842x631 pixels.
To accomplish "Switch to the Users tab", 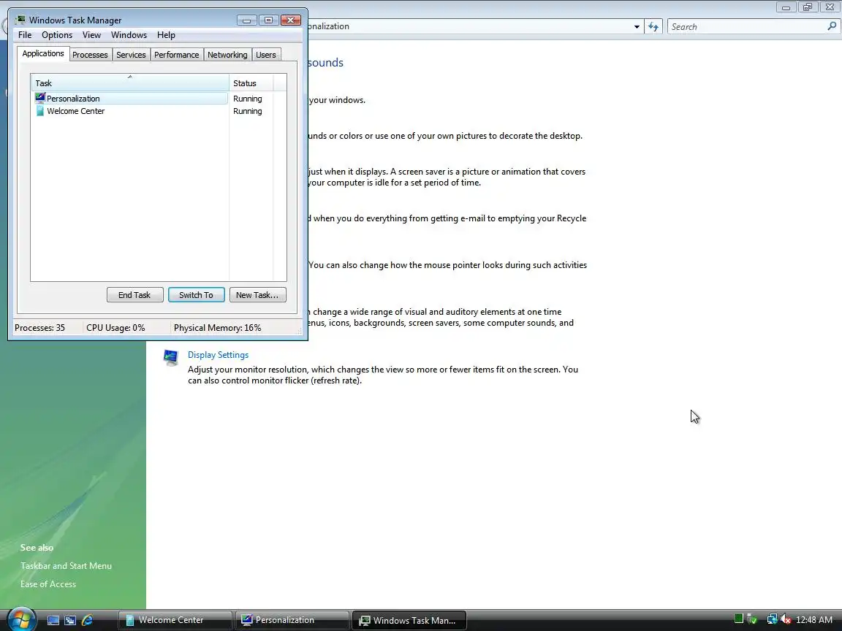I will [x=266, y=55].
